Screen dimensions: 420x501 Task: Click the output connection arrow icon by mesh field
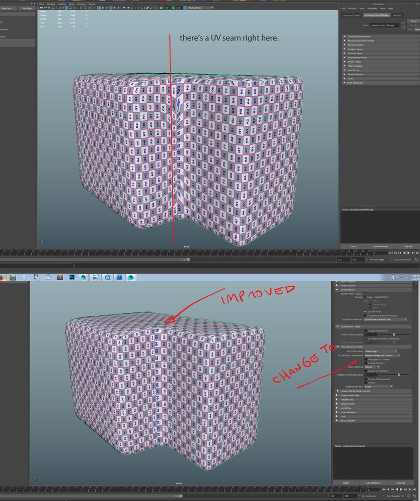point(403,27)
